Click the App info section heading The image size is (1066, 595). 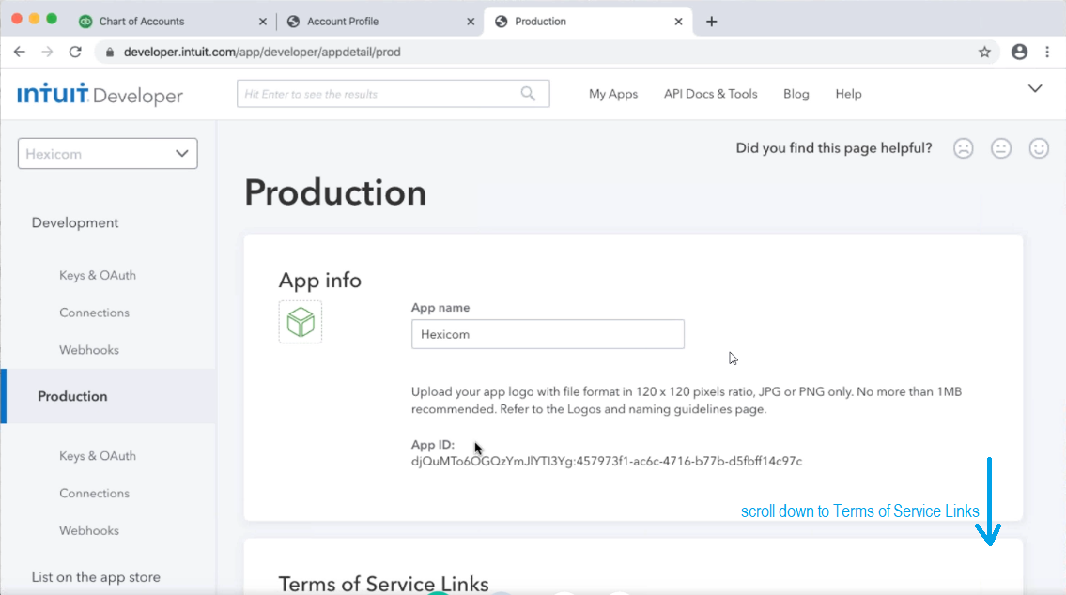click(x=319, y=281)
